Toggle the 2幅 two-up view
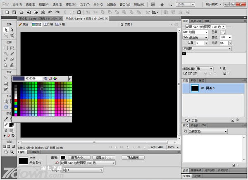This screenshot has width=248, height=180. pos(48,24)
